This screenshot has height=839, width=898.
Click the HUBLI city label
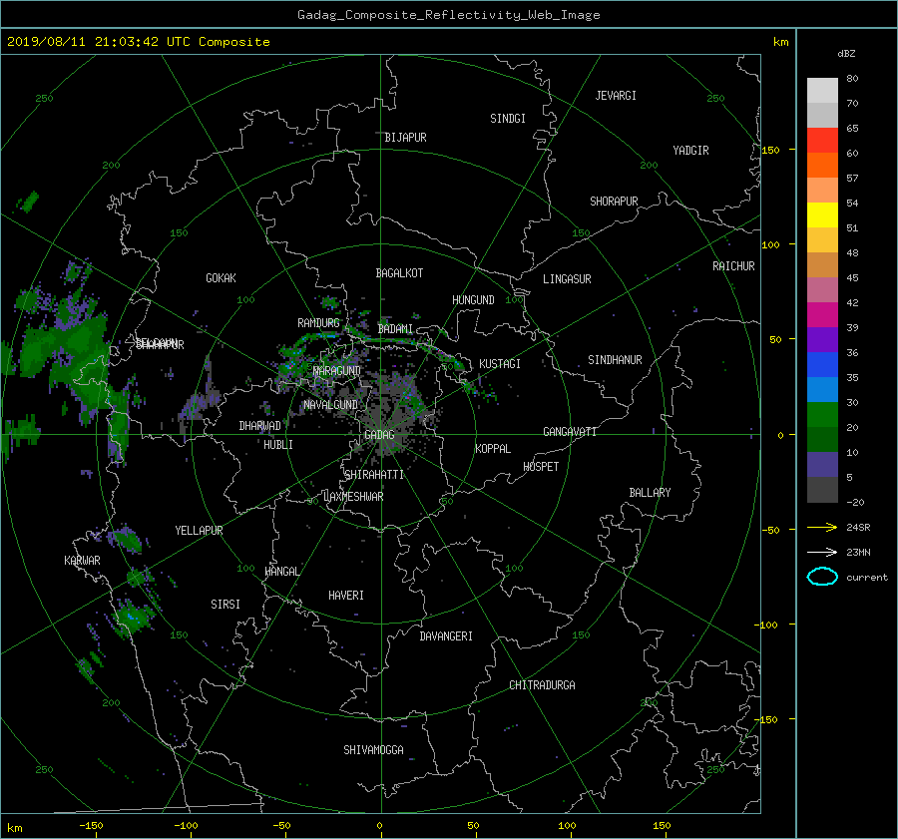pyautogui.click(x=278, y=445)
